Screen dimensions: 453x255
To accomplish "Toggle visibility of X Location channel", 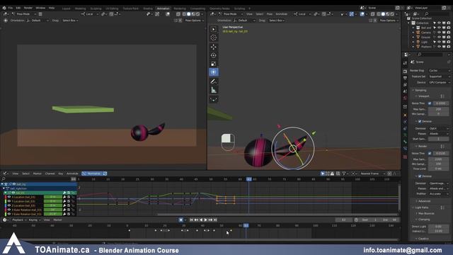I will pos(9,197).
